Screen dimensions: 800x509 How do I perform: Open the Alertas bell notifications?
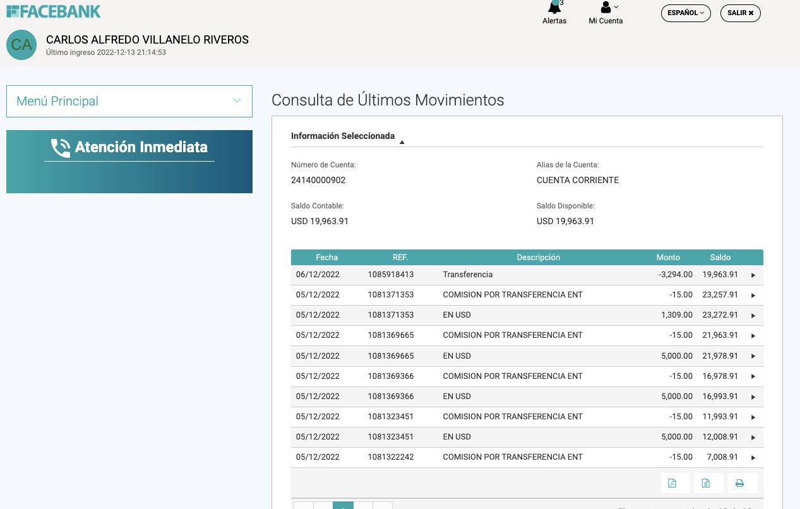(x=554, y=13)
